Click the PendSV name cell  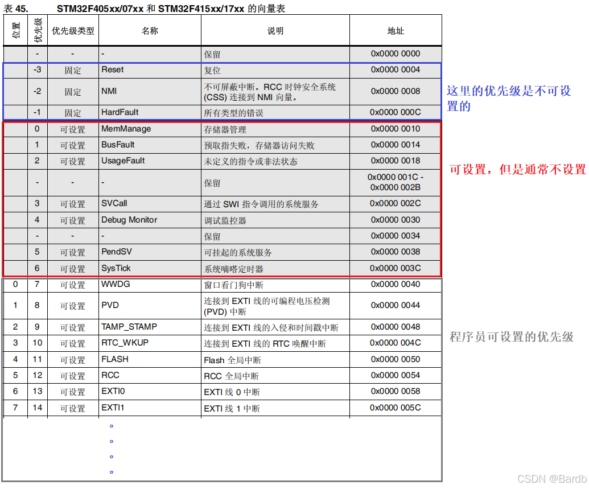(x=150, y=252)
